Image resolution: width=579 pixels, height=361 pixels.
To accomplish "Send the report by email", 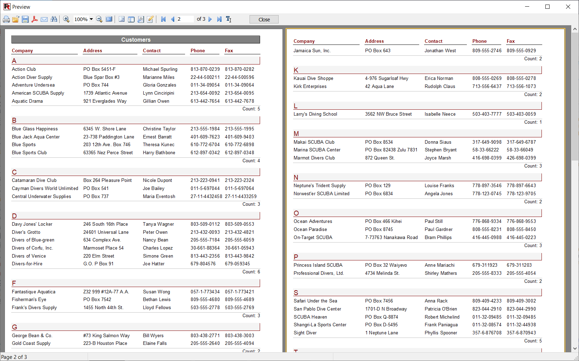I will pos(44,19).
